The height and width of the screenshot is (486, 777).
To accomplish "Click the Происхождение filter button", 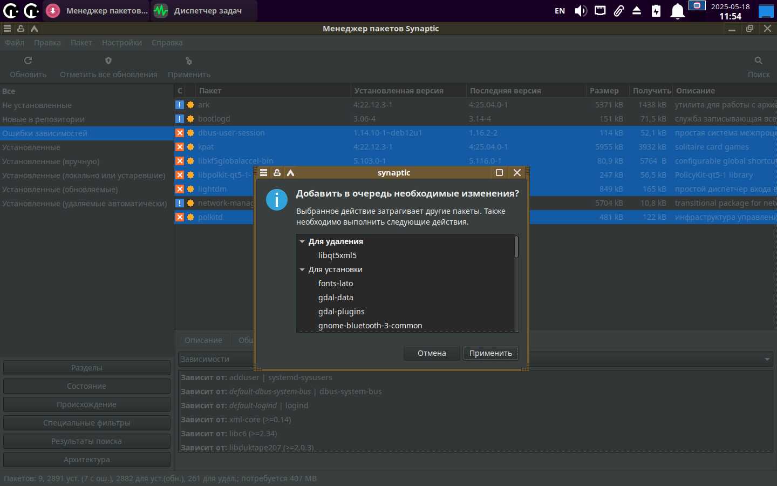I will click(87, 404).
